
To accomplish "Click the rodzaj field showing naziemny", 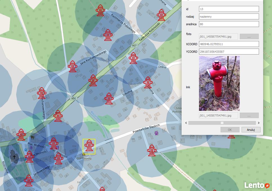I will (x=229, y=17).
